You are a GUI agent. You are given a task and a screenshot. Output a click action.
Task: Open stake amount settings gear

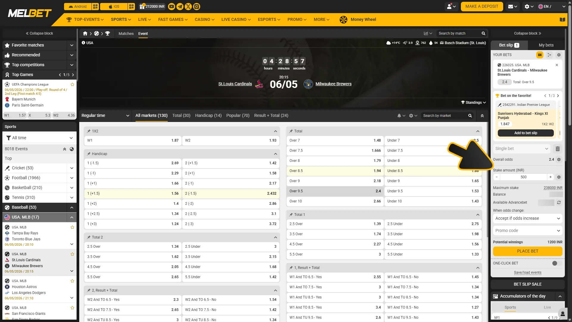click(559, 177)
